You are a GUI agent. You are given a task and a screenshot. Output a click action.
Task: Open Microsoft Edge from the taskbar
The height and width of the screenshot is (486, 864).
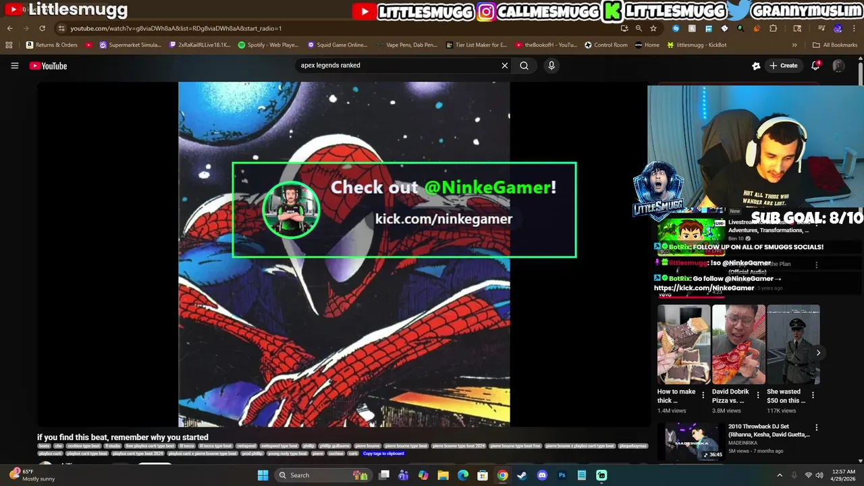click(462, 475)
